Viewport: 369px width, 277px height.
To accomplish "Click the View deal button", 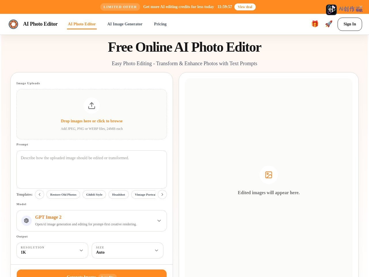I will click(x=245, y=7).
